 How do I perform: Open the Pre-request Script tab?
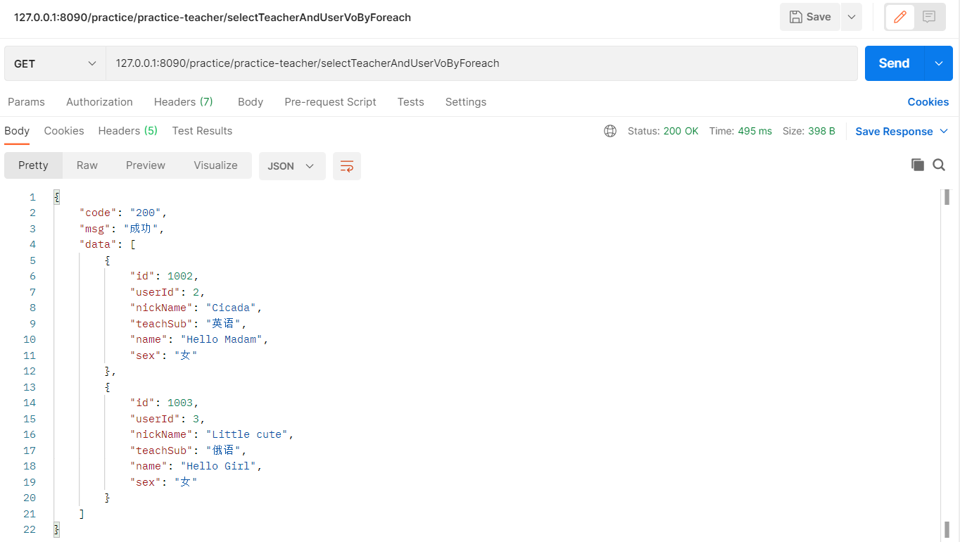click(x=330, y=102)
